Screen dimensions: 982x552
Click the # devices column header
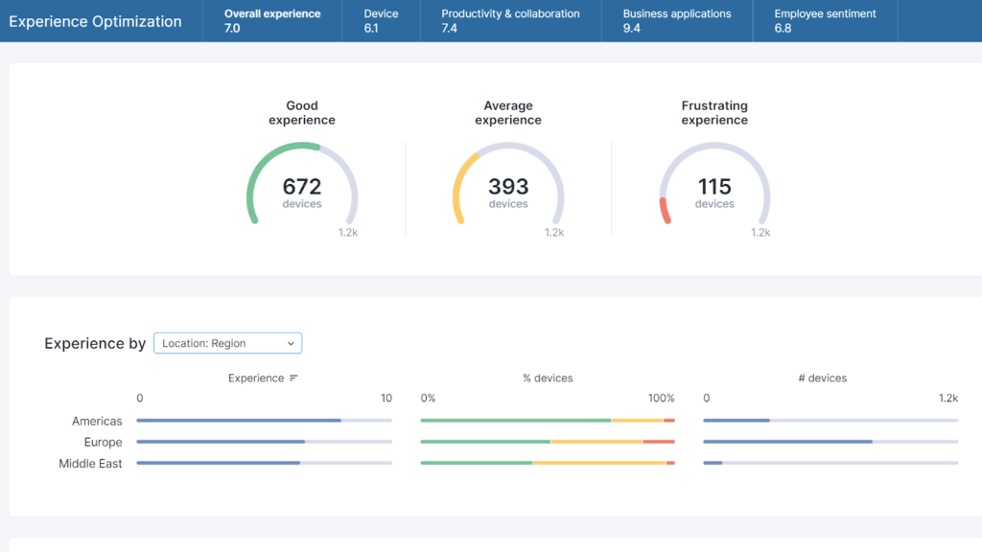tap(823, 379)
